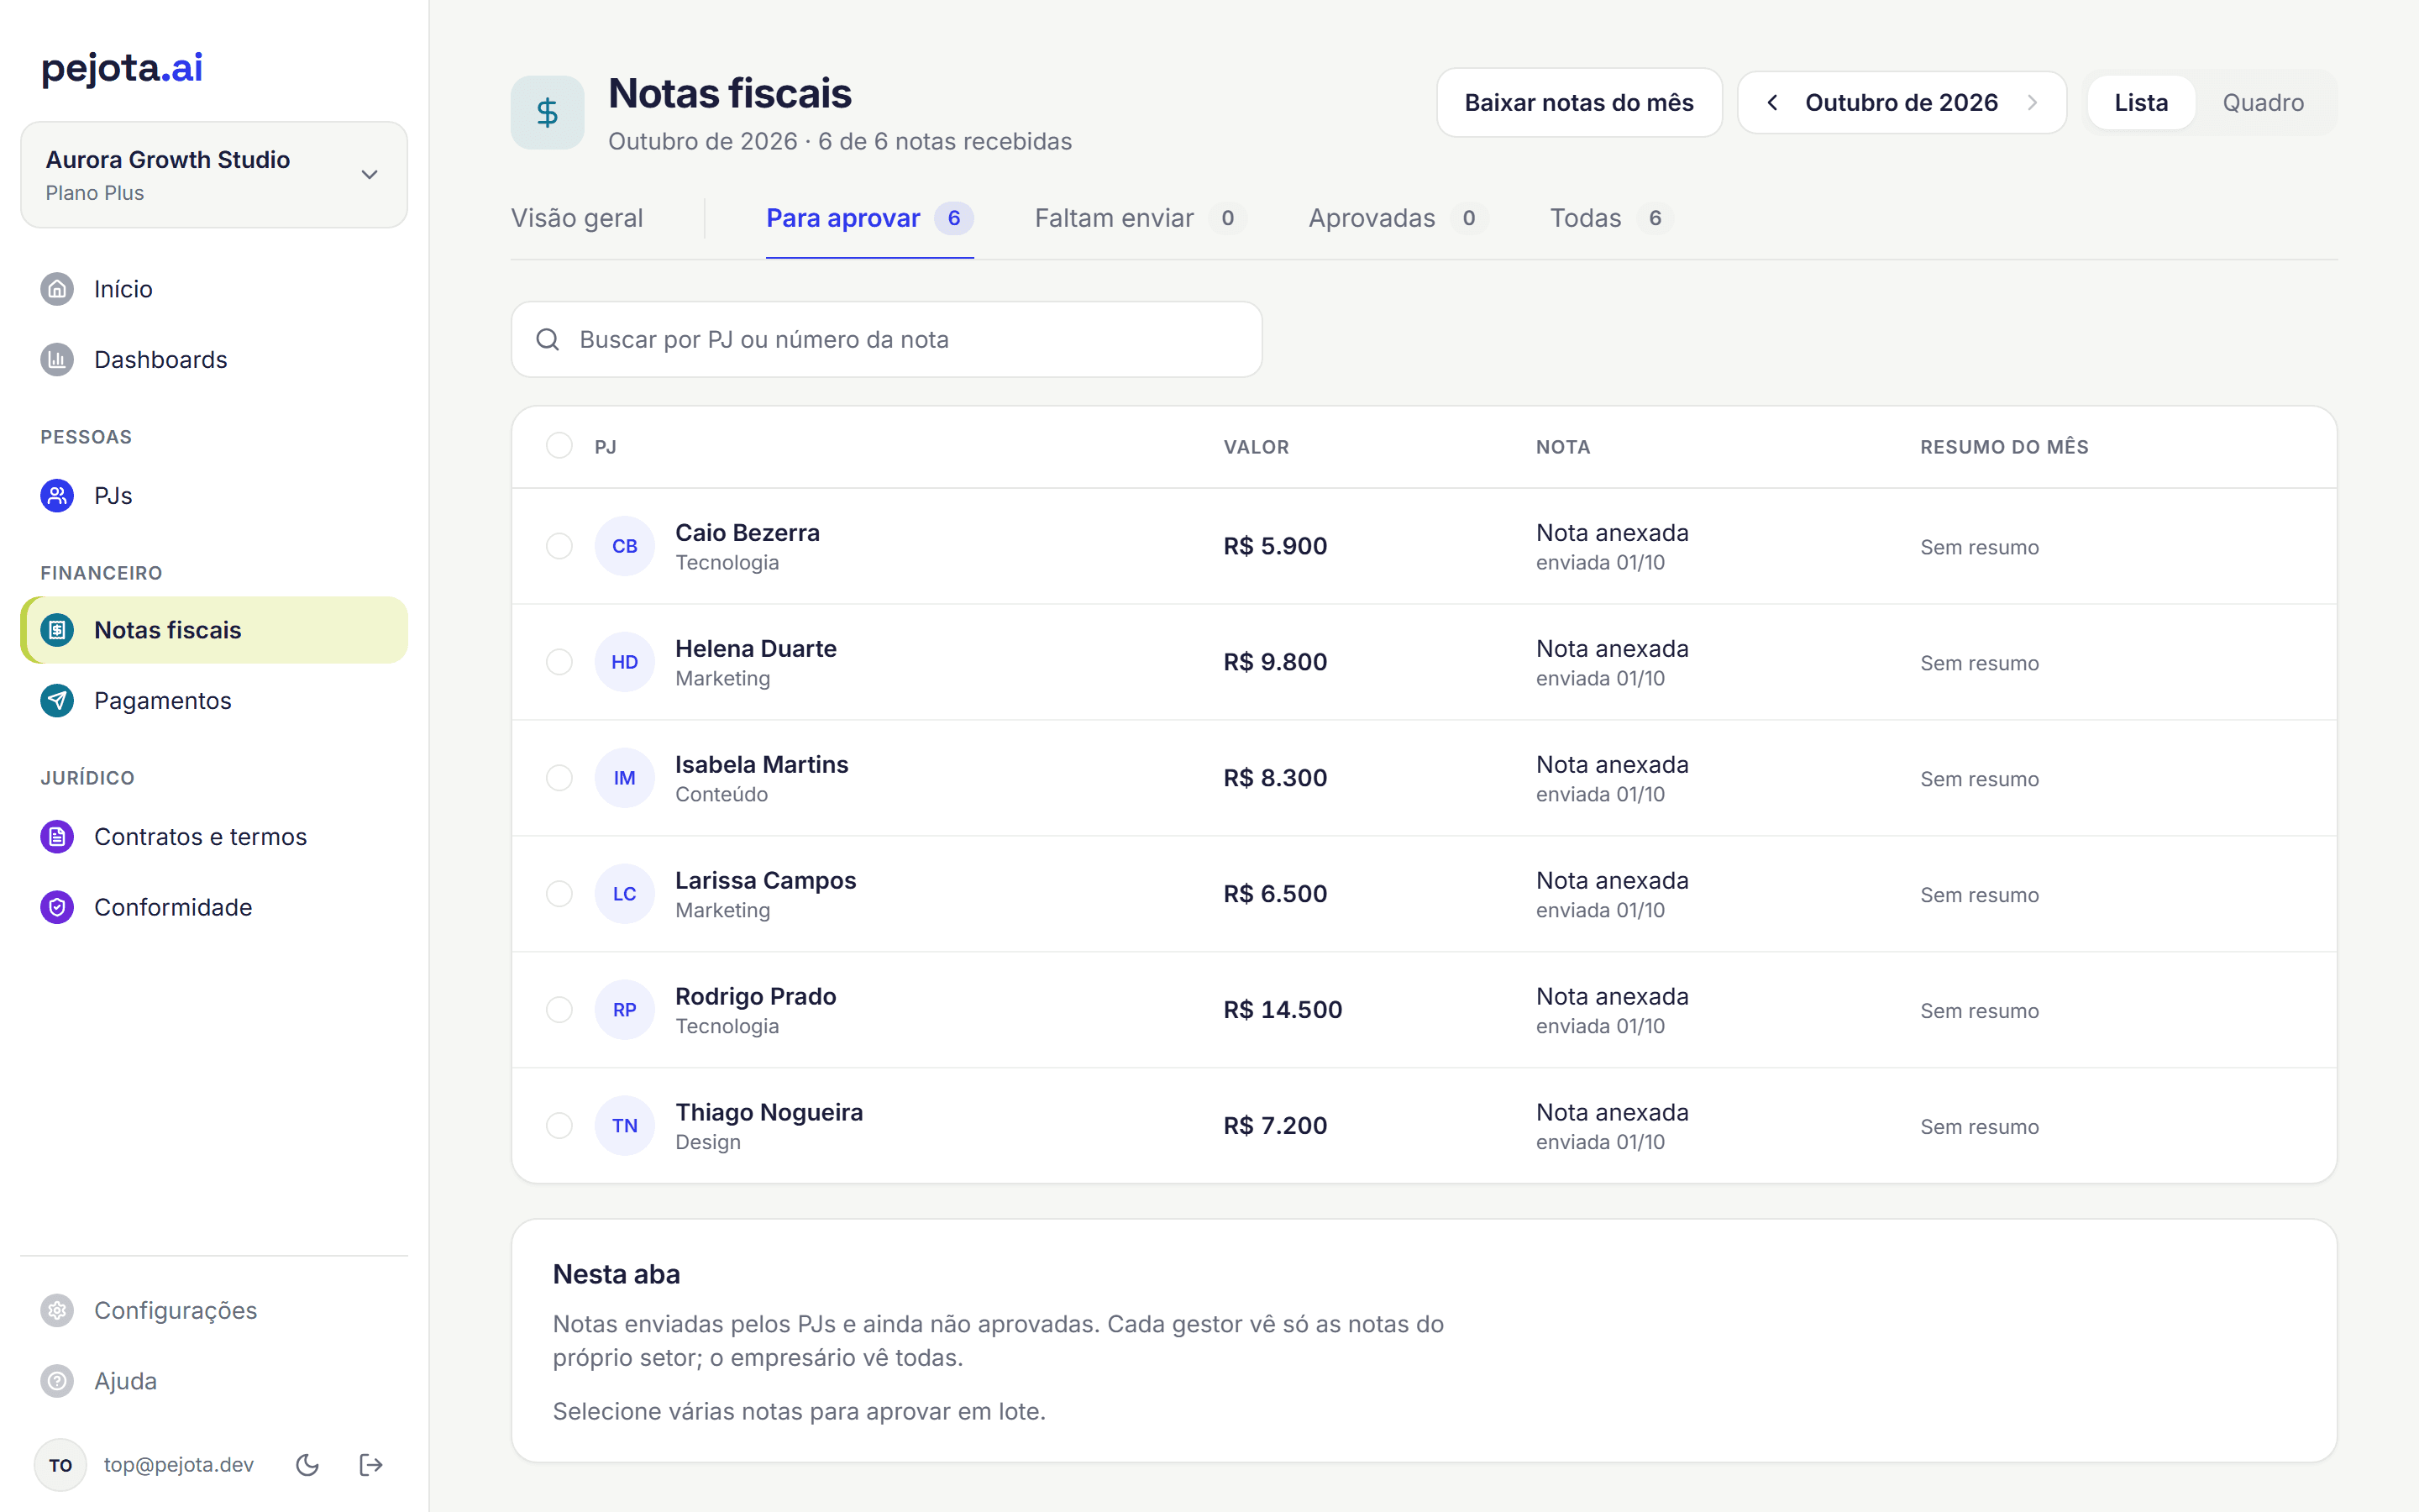
Task: Switch to Quadro view
Action: (x=2263, y=103)
